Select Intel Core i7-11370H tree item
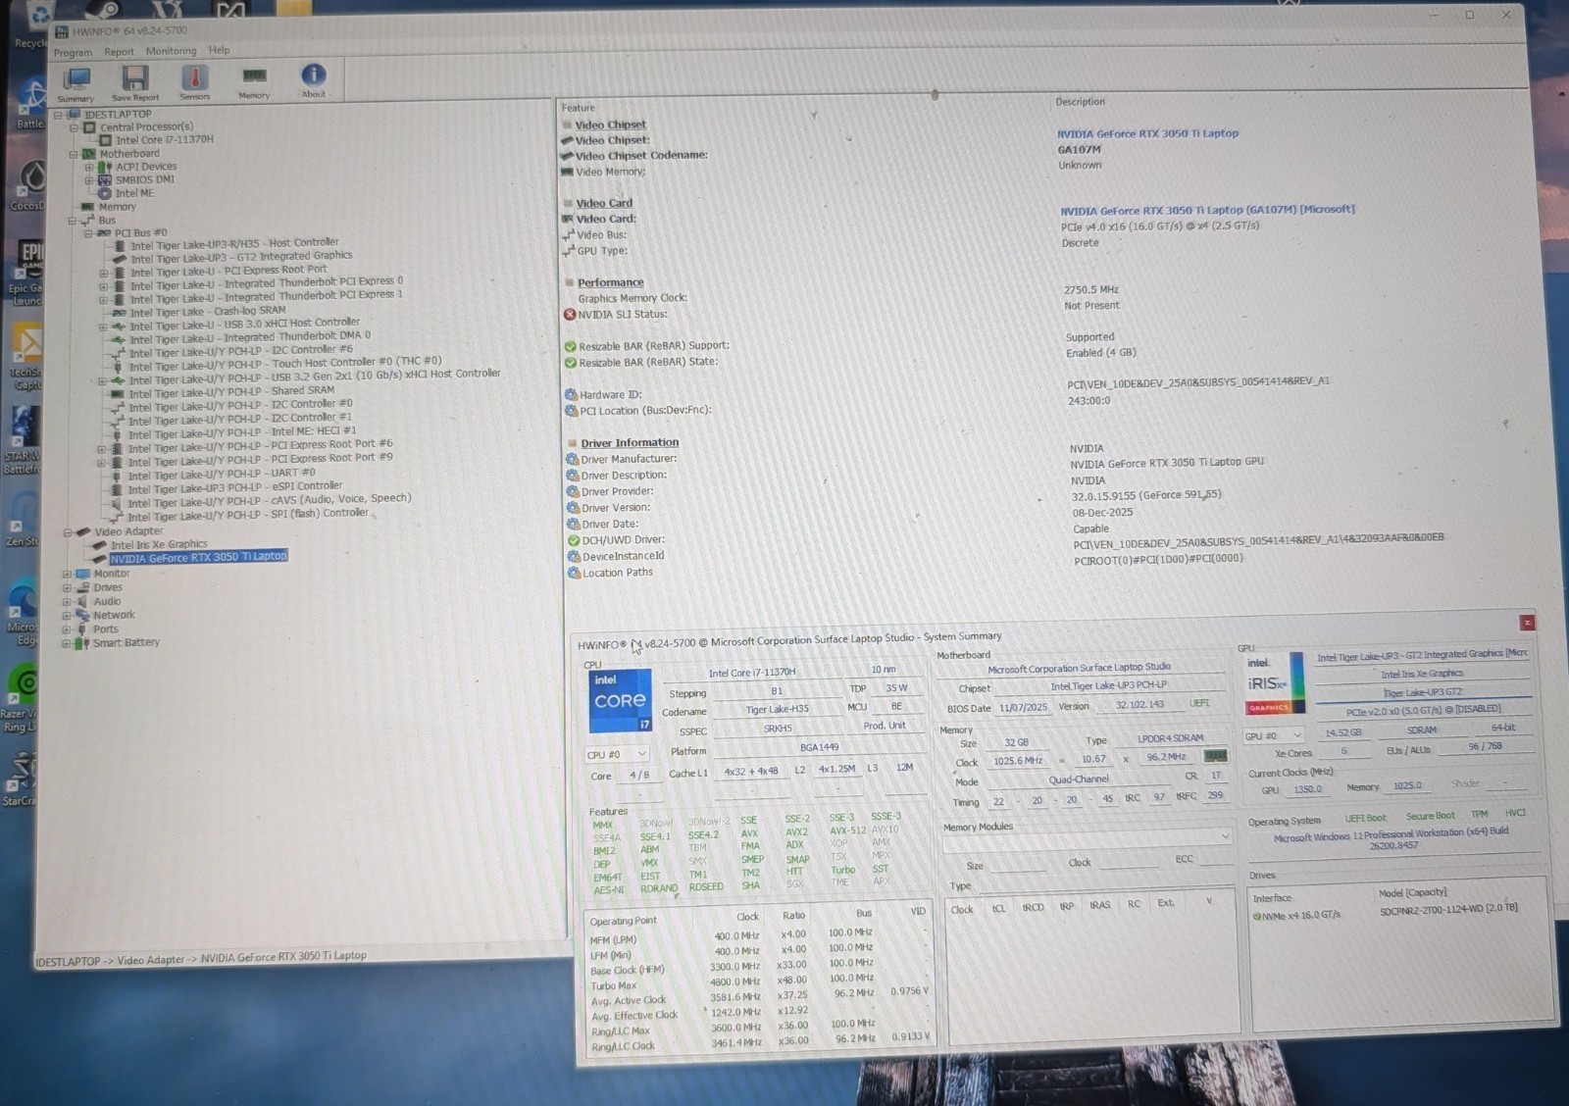Screen dimensions: 1569x1106 point(165,140)
